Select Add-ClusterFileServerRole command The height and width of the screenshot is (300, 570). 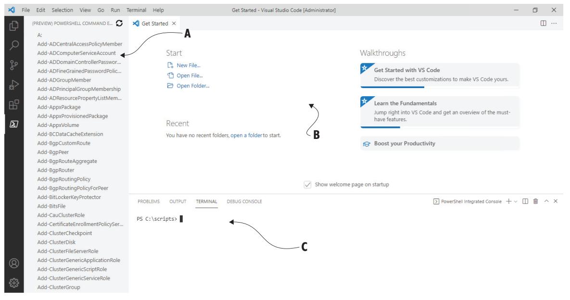[x=68, y=251]
